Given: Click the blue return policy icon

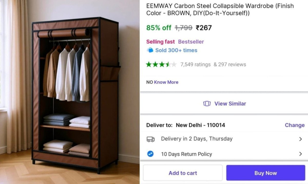Looking at the screenshot, I should point(150,154).
